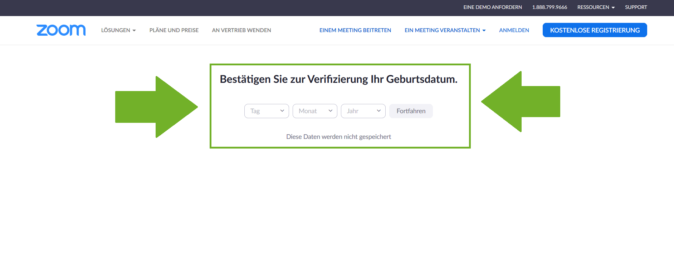674x271 pixels.
Task: Open the Monat month dropdown
Action: click(x=315, y=111)
